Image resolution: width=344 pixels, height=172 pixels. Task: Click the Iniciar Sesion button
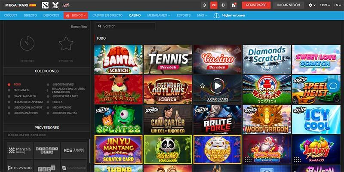[x=289, y=5]
